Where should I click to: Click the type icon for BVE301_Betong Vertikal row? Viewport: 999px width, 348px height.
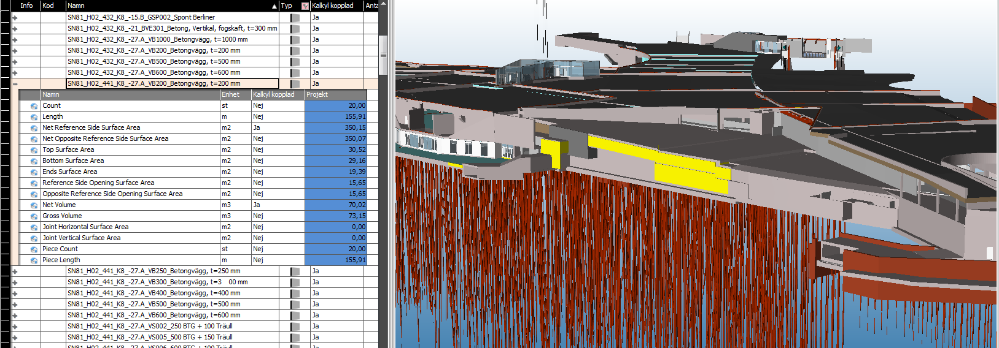[295, 29]
